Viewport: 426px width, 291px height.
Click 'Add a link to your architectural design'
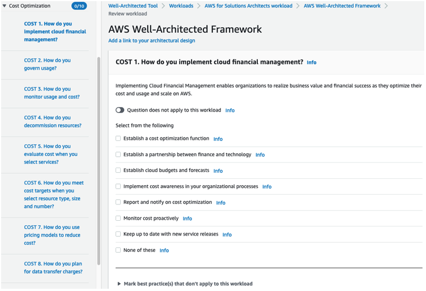[152, 40]
